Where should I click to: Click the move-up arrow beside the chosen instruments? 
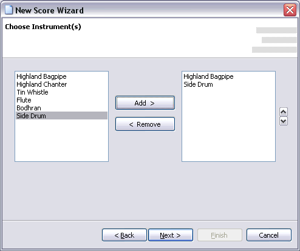284,112
